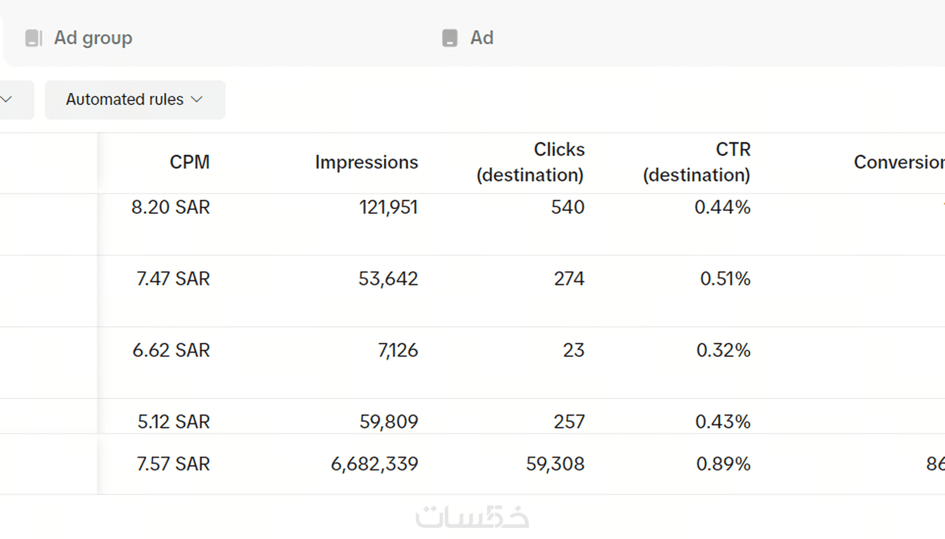Expand the Automated rules chevron arrow
The image size is (945, 539).
point(197,99)
